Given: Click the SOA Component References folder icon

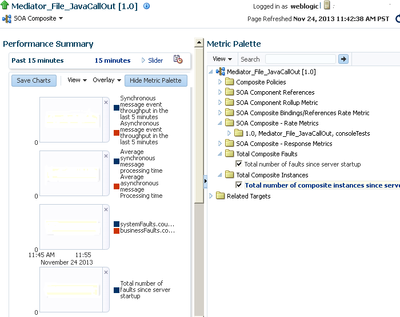Looking at the screenshot, I should tap(229, 92).
